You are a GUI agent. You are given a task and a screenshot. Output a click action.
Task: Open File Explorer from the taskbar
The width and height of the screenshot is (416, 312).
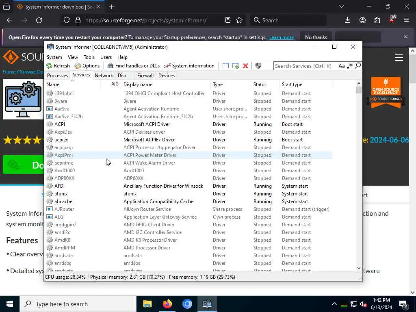coord(147,304)
